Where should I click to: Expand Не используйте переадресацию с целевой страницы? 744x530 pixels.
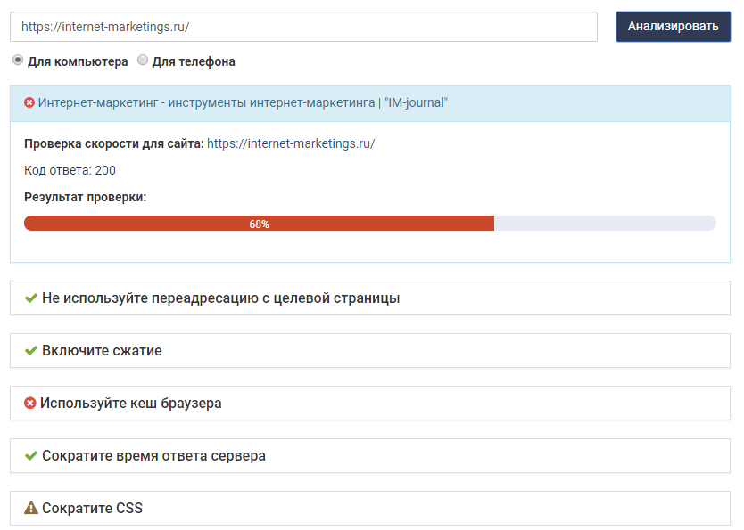pyautogui.click(x=220, y=298)
